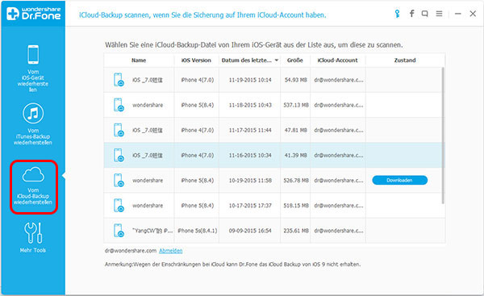Click the Abmelden logout link

pyautogui.click(x=171, y=251)
